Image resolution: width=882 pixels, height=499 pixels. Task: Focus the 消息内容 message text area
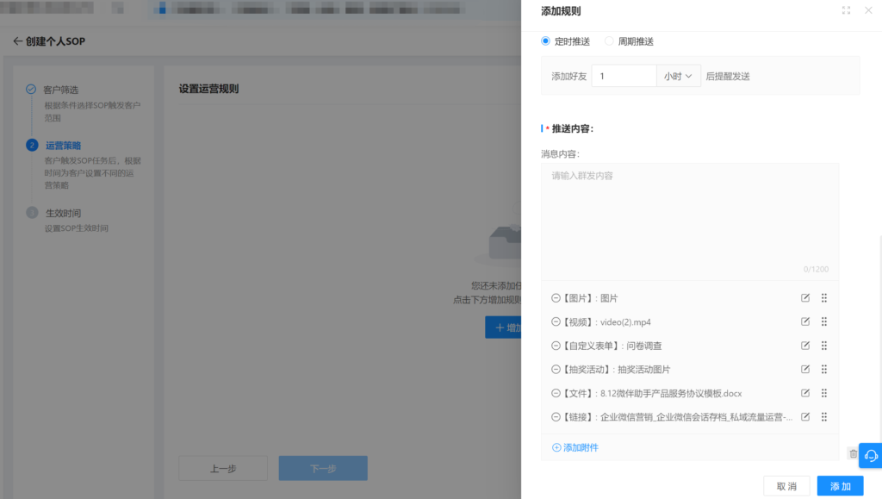[689, 215]
